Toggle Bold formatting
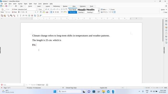168x94 pixels. pyautogui.click(x=19, y=12)
